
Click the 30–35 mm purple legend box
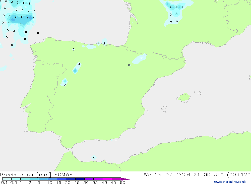pyautogui.click(x=89, y=179)
